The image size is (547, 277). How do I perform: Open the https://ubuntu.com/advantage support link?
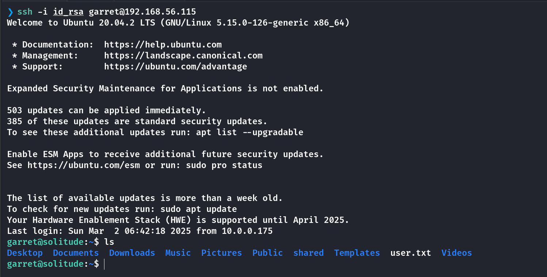[x=176, y=67]
